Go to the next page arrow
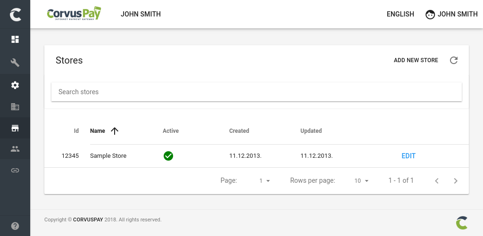 point(456,181)
